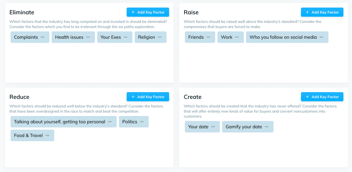
Task: Click the three dots on Food & Travel
Action: (47, 135)
